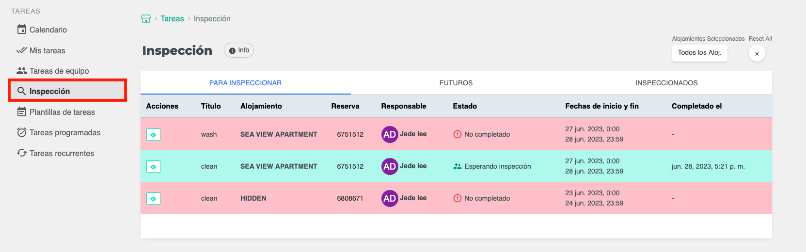This screenshot has height=252, width=806.
Task: Open the Todos los Aloj. selector
Action: click(699, 53)
